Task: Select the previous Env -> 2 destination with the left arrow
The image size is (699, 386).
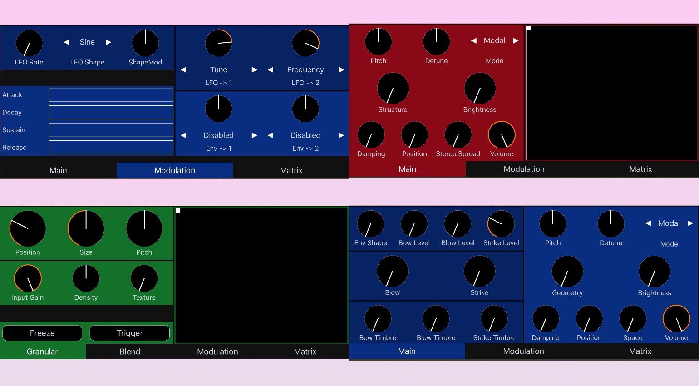Action: (x=271, y=135)
